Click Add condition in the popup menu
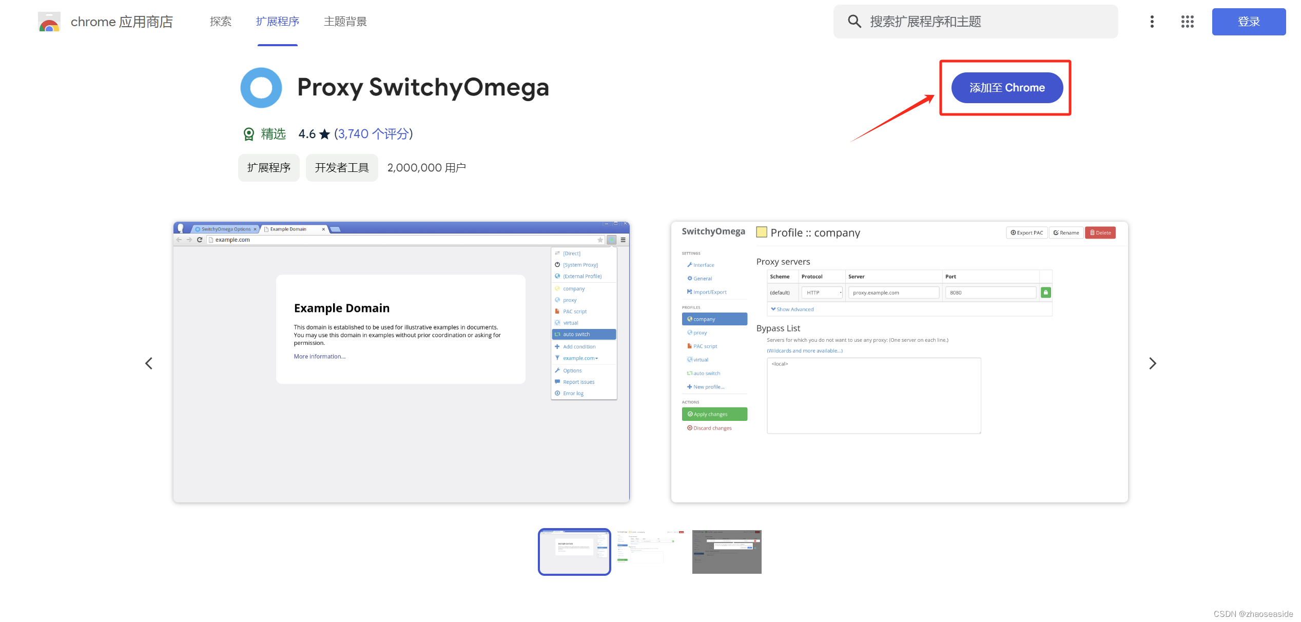1301x622 pixels. click(584, 346)
